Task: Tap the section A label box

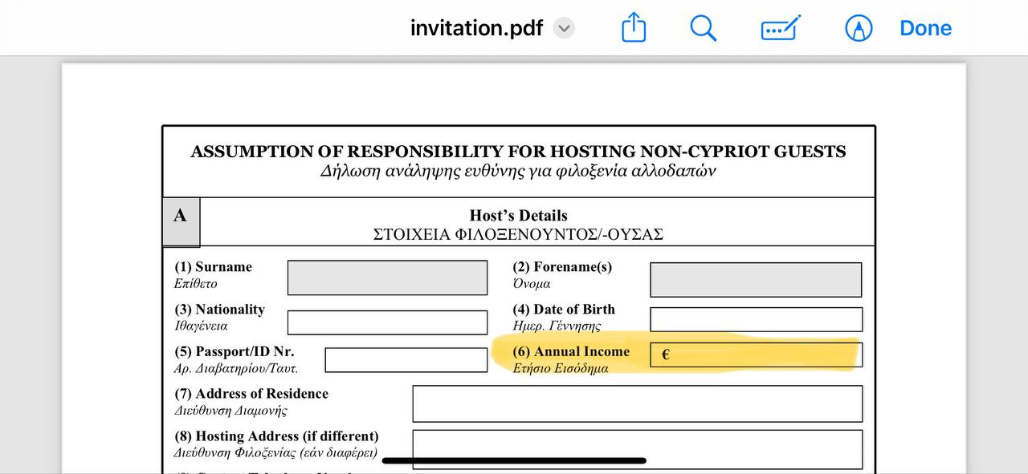Action: click(x=181, y=221)
